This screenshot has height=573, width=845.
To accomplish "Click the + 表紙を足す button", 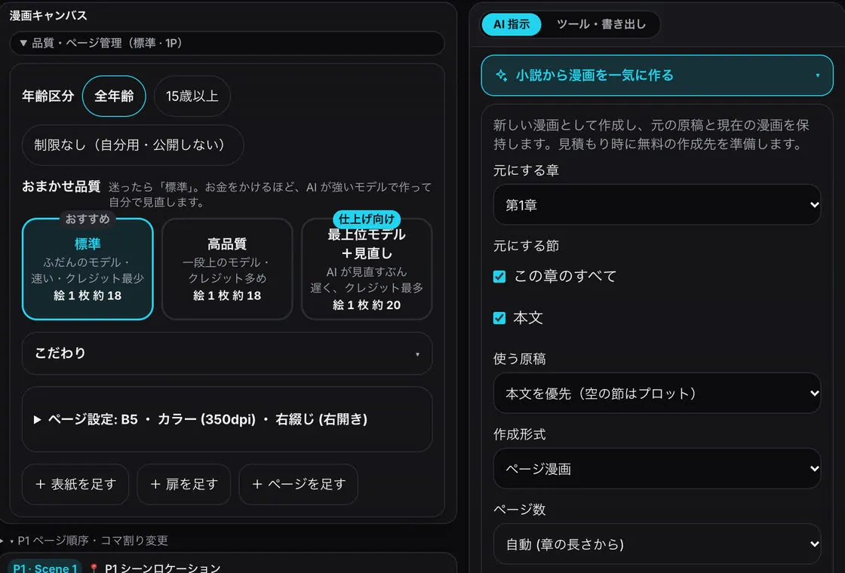I will click(x=75, y=484).
